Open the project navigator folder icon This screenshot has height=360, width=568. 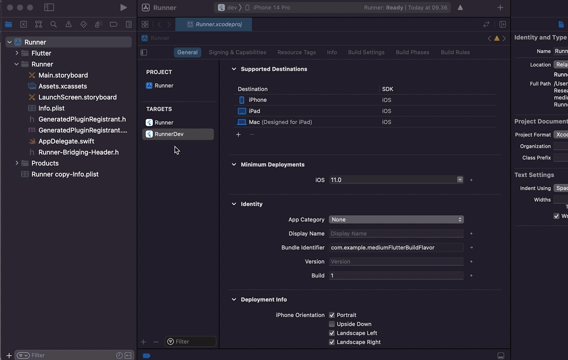click(9, 24)
